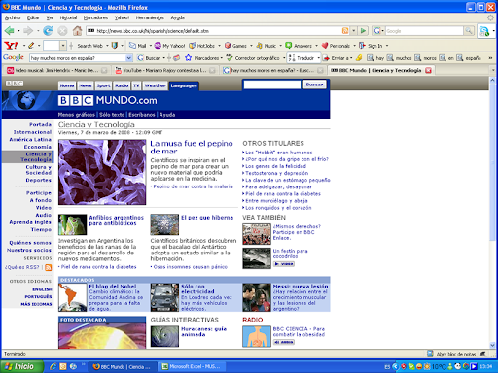
Task: Open Los genes de la felicidad headline
Action: point(275,166)
